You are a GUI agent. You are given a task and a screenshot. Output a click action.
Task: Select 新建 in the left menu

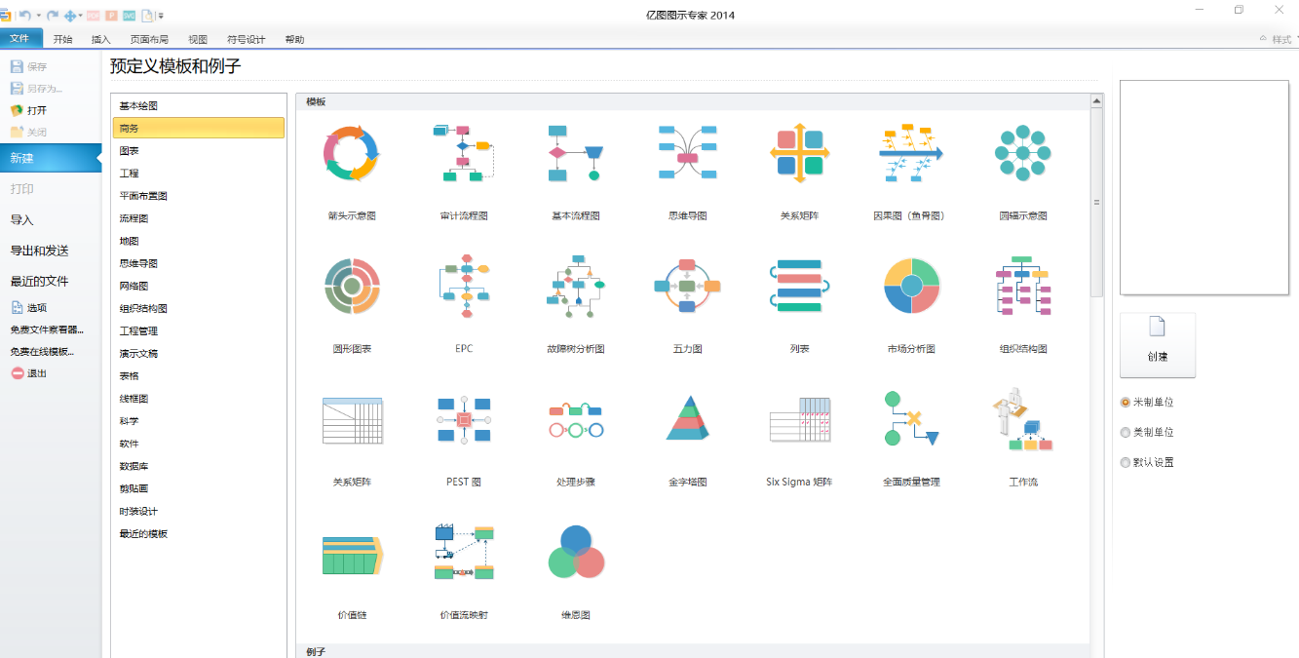[x=51, y=158]
